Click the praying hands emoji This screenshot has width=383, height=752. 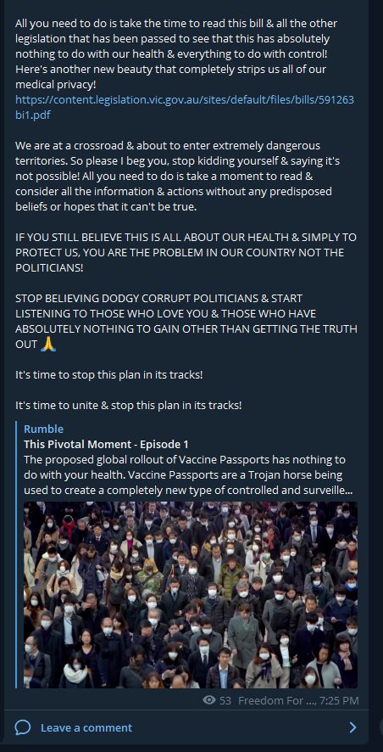pos(48,344)
